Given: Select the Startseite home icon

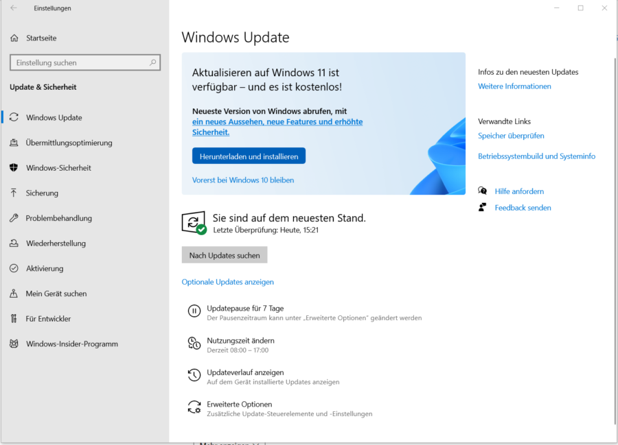Looking at the screenshot, I should pos(14,38).
